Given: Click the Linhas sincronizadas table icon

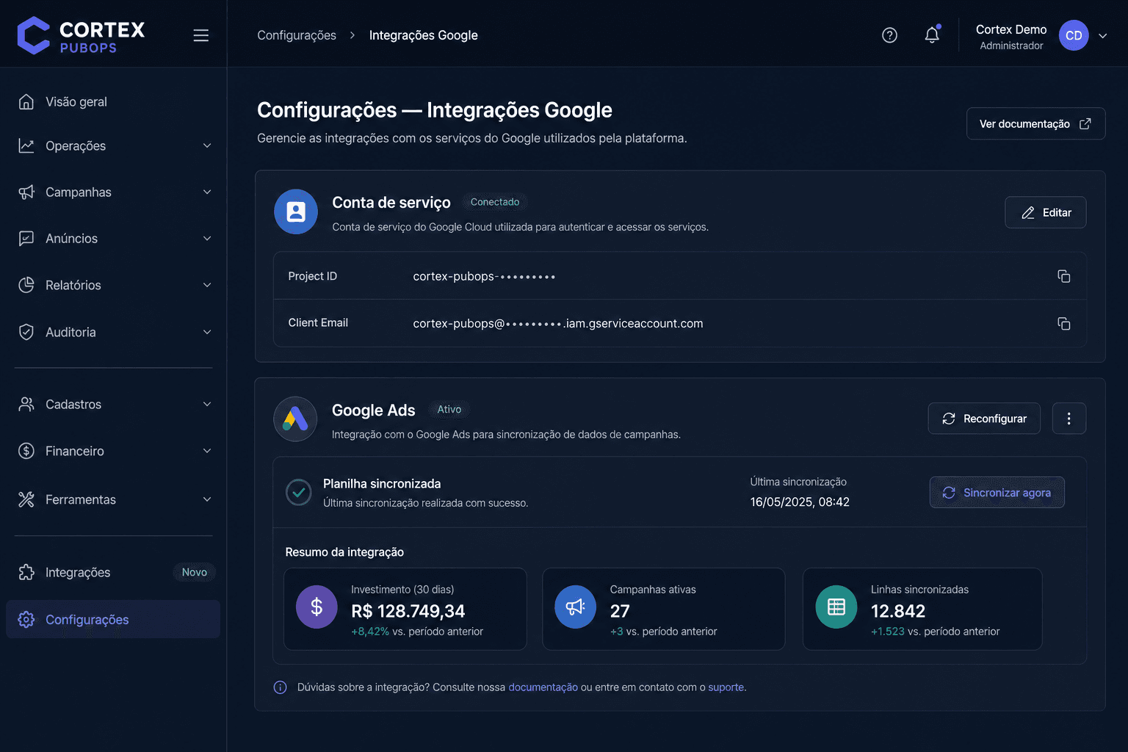Looking at the screenshot, I should [836, 607].
